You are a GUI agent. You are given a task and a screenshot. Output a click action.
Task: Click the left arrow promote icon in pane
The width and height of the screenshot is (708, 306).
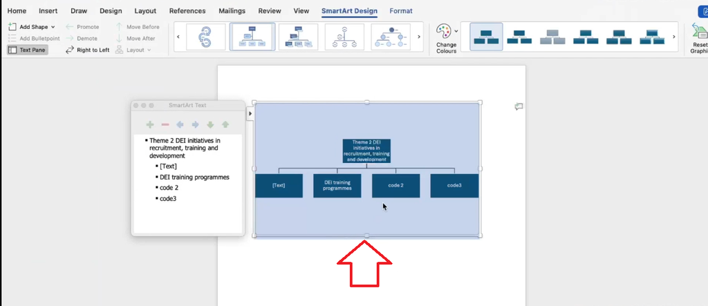(180, 124)
